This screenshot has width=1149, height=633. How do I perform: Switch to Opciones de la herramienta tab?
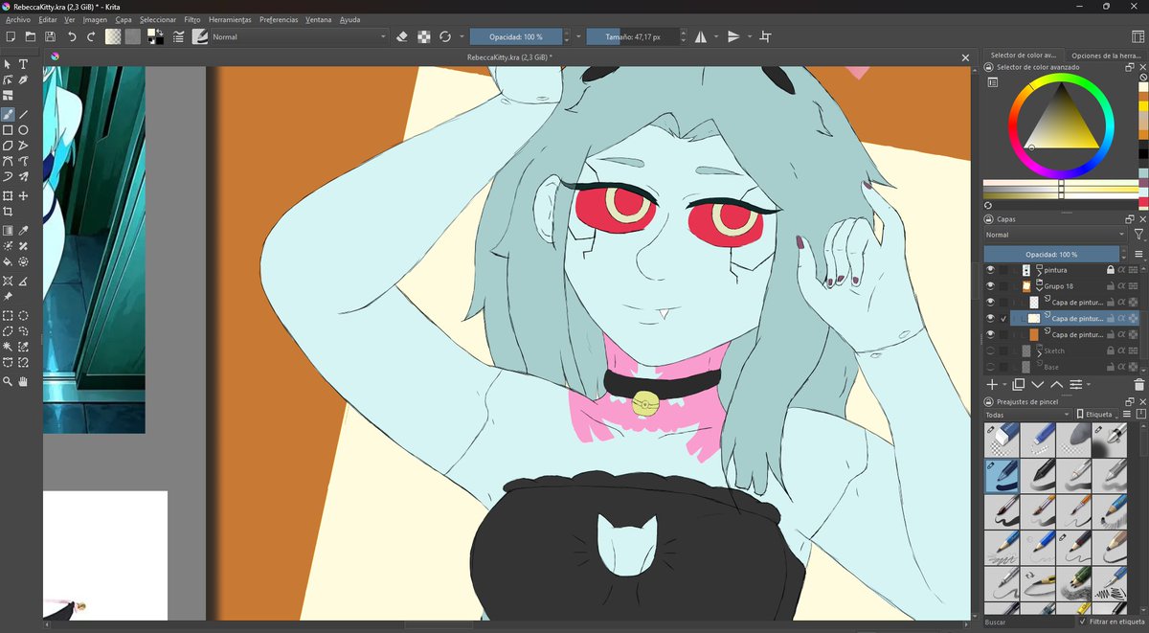click(x=1105, y=56)
